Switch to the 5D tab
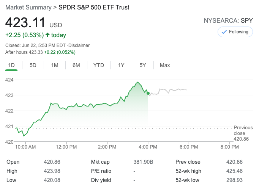This screenshot has width=259, height=188. [33, 65]
